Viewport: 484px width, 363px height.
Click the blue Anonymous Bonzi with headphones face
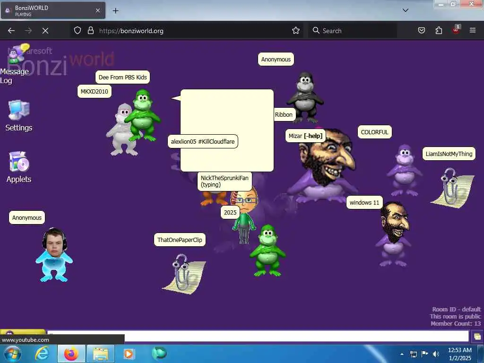click(x=54, y=255)
